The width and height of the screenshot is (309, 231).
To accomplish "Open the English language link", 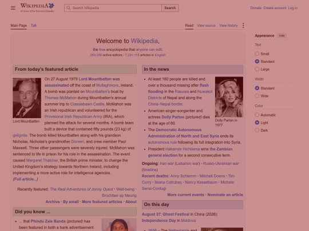I will [160, 55].
